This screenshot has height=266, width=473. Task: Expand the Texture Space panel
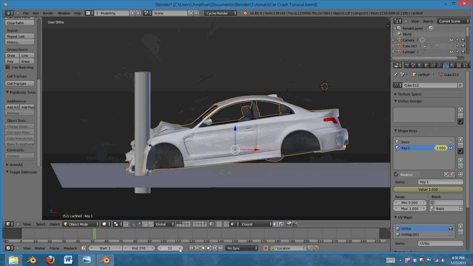(409, 94)
